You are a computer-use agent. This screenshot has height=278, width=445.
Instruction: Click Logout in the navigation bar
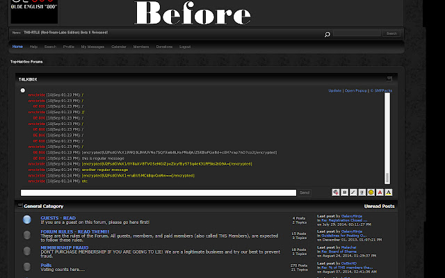[185, 47]
